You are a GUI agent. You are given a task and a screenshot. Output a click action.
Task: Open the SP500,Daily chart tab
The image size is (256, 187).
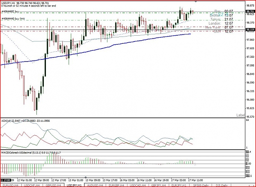tap(201, 185)
